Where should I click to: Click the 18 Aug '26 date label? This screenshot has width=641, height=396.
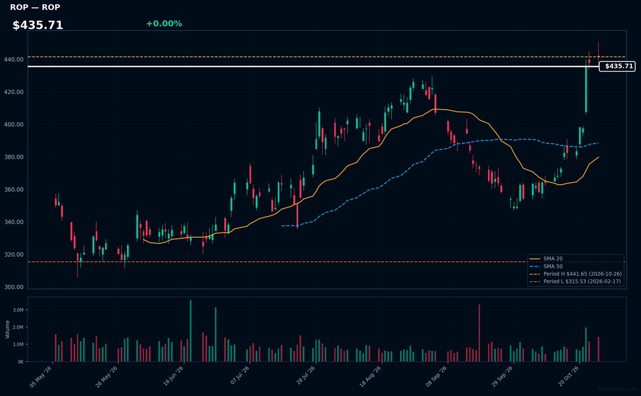(x=370, y=376)
